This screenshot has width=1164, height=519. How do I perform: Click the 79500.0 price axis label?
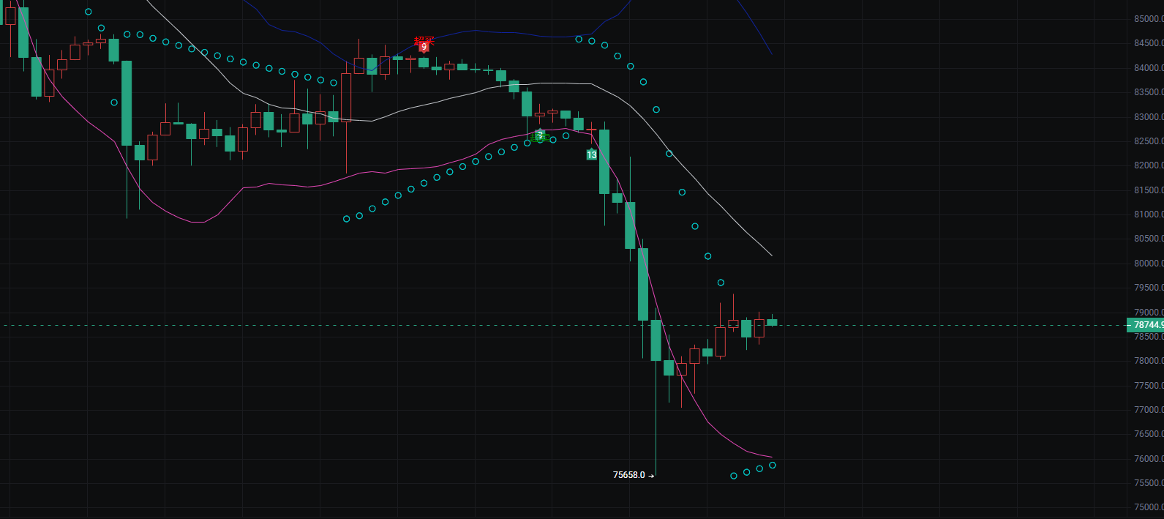coord(1149,288)
